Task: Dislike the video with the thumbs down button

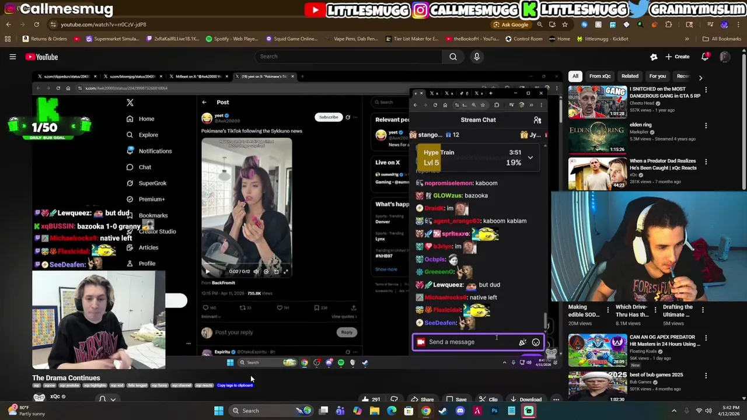Action: (394, 400)
